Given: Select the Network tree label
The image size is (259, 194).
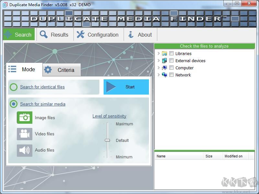Looking at the screenshot, I should click(x=183, y=75).
